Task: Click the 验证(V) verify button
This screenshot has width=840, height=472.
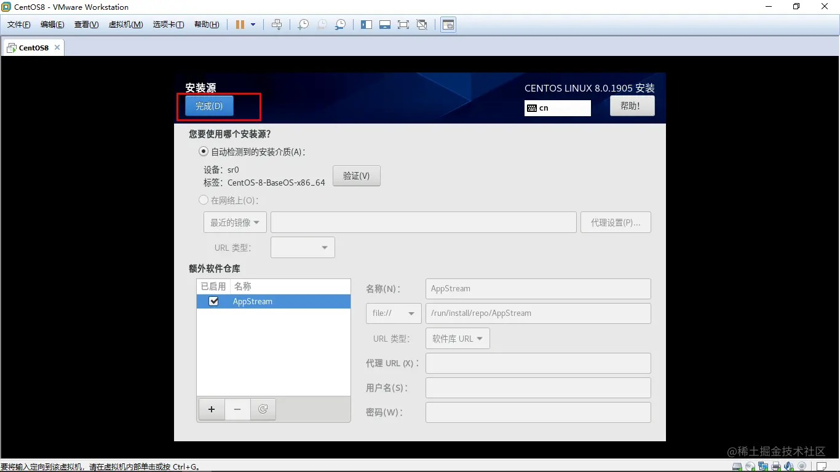Action: 357,176
